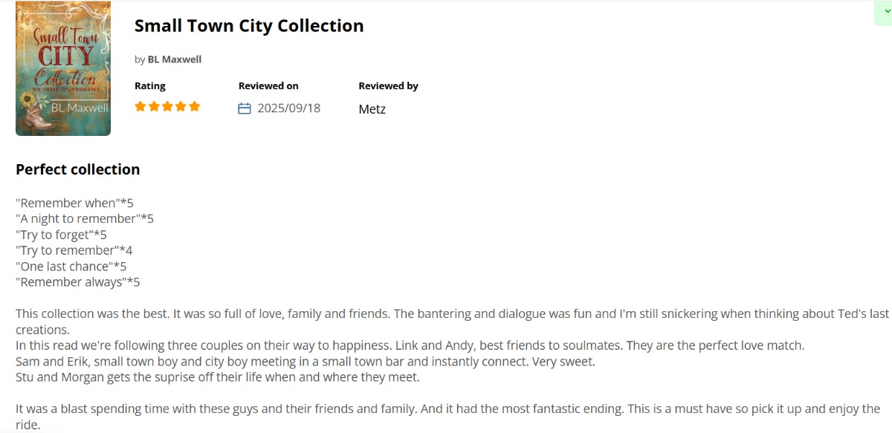Click the second orange rating star

pyautogui.click(x=154, y=106)
